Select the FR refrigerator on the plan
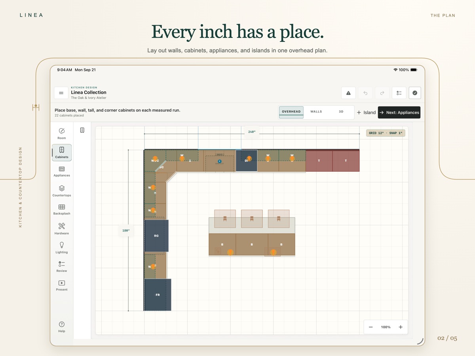The width and height of the screenshot is (475, 356). pyautogui.click(x=158, y=295)
